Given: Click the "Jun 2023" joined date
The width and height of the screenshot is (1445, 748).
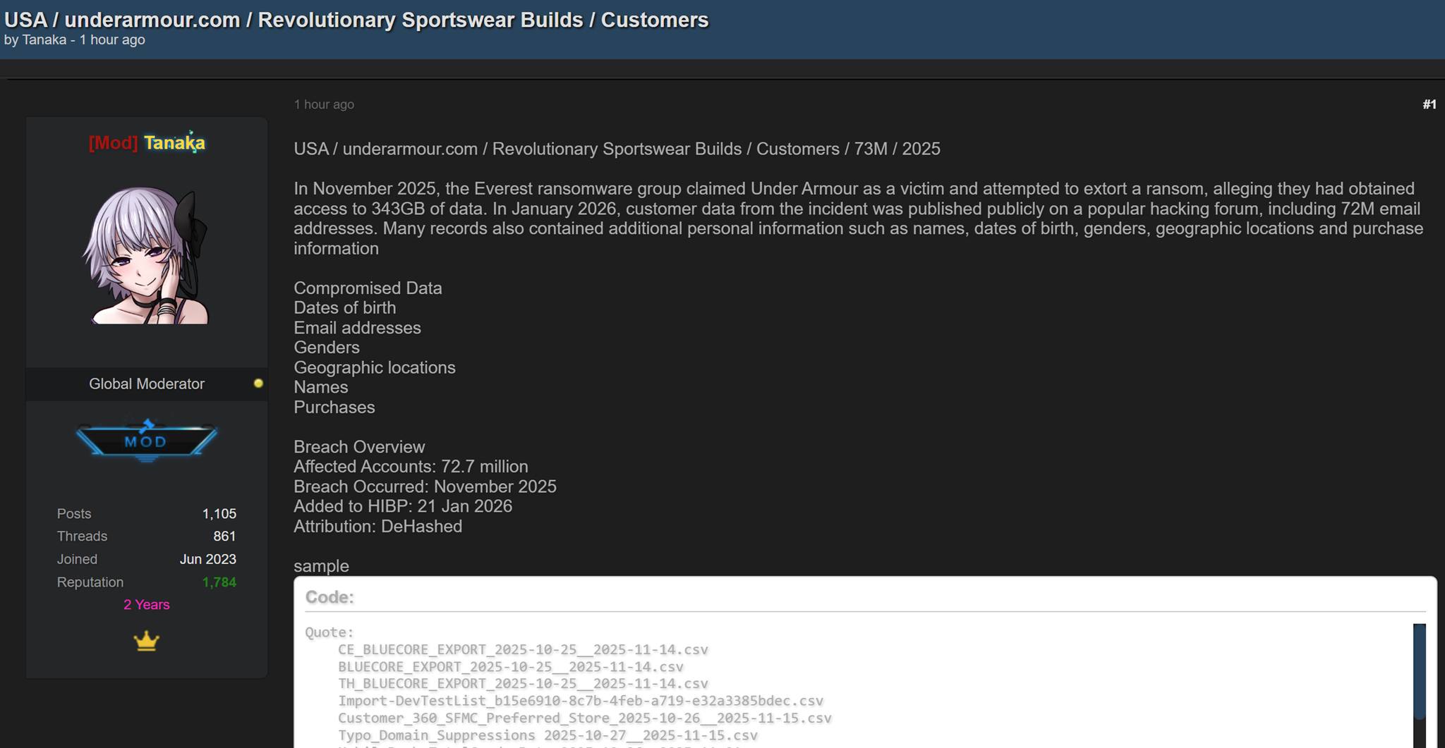Looking at the screenshot, I should click(208, 559).
